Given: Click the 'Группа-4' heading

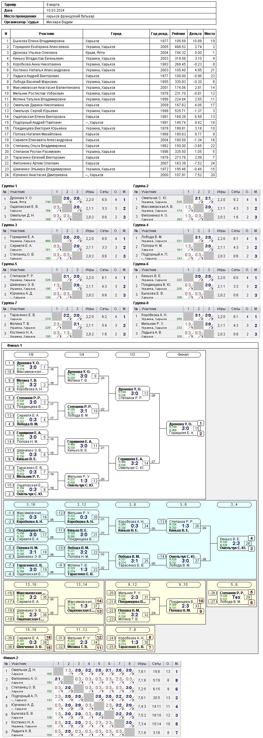Looking at the screenshot, I should point(141,225).
